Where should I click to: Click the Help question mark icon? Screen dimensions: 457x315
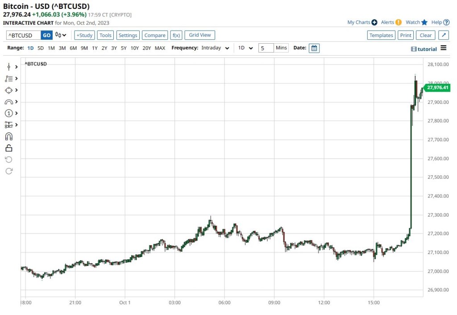[447, 22]
